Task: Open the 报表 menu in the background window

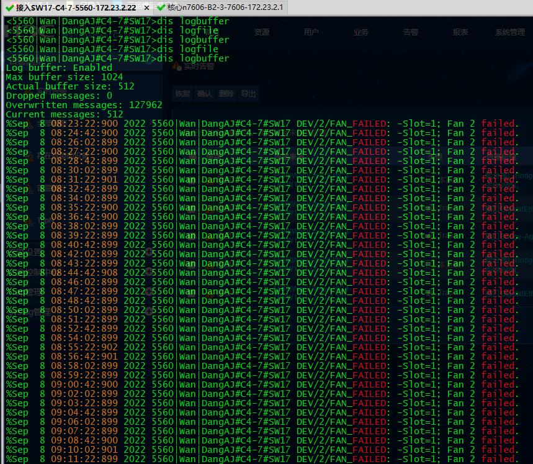Action: click(460, 32)
